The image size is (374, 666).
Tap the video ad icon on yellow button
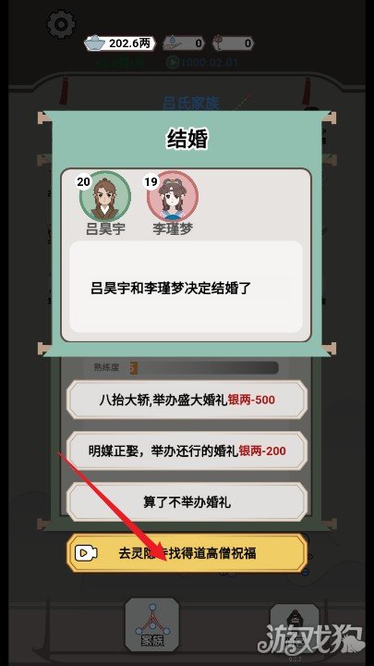point(86,553)
